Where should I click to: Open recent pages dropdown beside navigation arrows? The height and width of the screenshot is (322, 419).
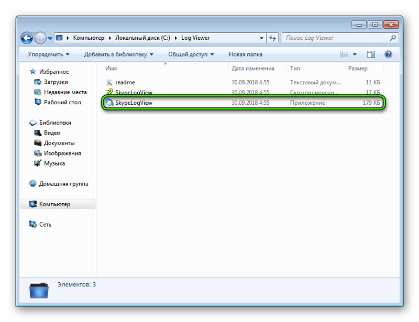50,38
